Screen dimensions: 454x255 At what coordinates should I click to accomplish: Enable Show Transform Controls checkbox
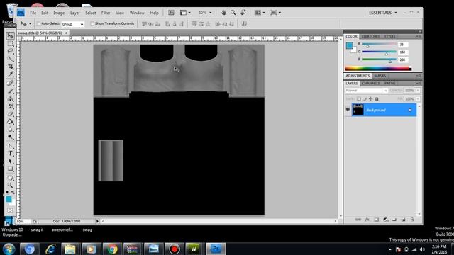click(x=92, y=23)
